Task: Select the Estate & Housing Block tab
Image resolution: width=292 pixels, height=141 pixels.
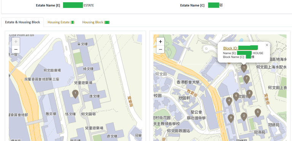Action: [22, 22]
